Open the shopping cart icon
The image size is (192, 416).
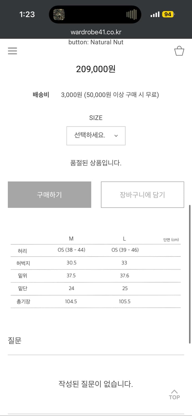pyautogui.click(x=179, y=51)
